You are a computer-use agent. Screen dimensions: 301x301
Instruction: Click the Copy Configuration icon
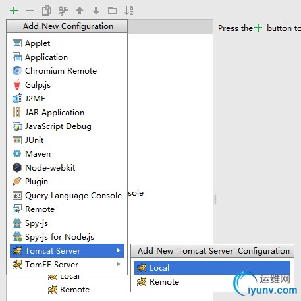[47, 11]
